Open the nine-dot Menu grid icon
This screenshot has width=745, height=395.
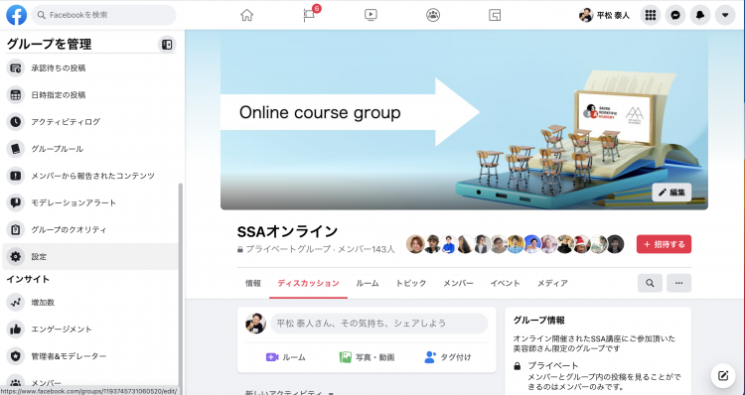pyautogui.click(x=651, y=15)
